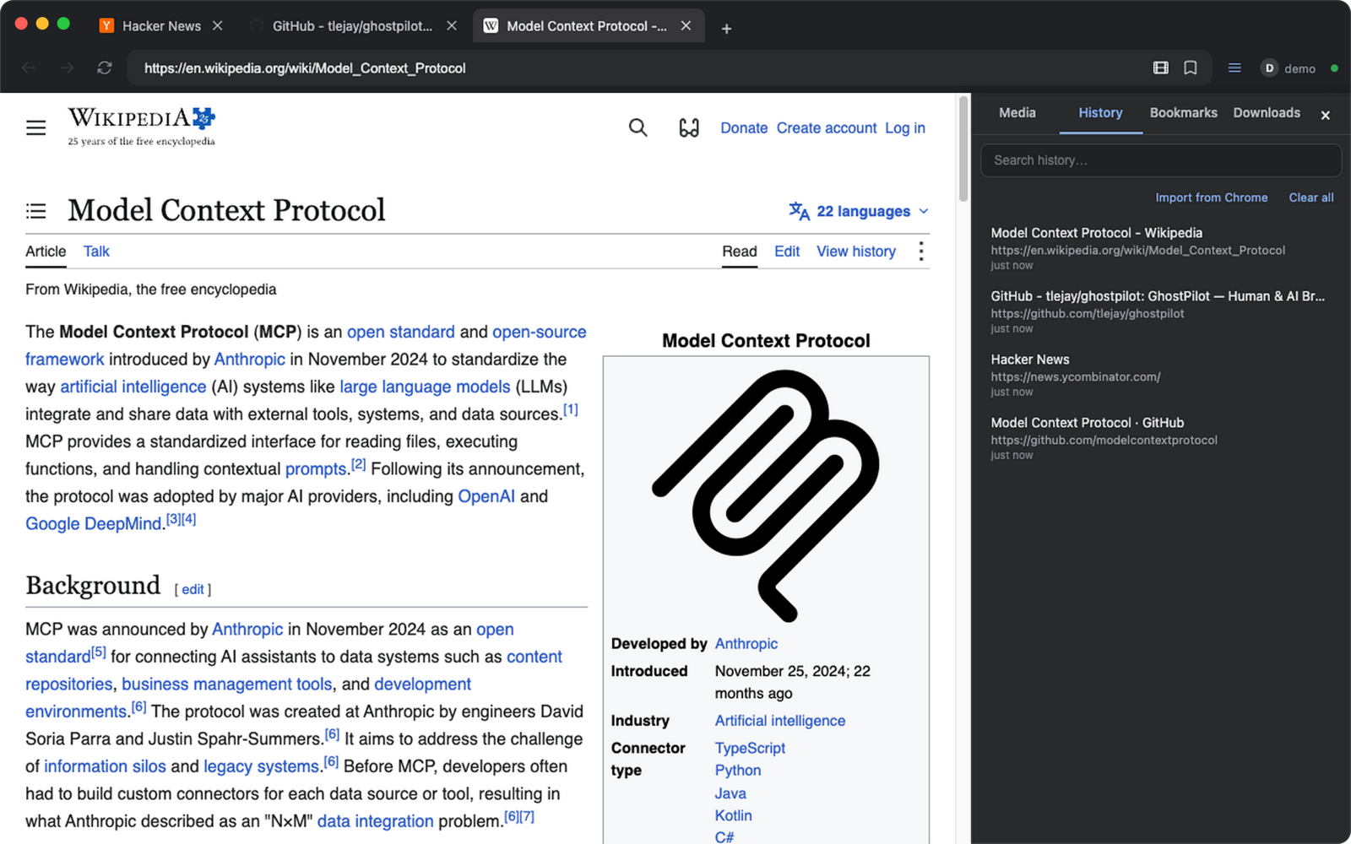The width and height of the screenshot is (1351, 844).
Task: Open the Wikipedia main menu hamburger icon
Action: (x=35, y=127)
